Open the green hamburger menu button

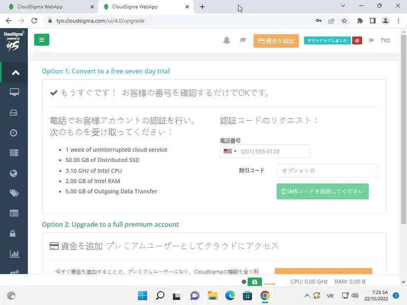tap(41, 40)
